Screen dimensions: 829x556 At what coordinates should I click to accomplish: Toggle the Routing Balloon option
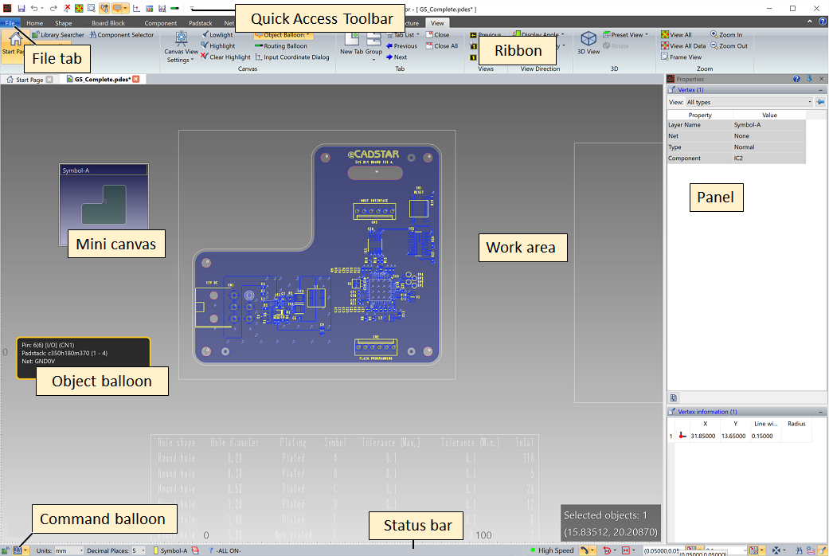pos(281,46)
